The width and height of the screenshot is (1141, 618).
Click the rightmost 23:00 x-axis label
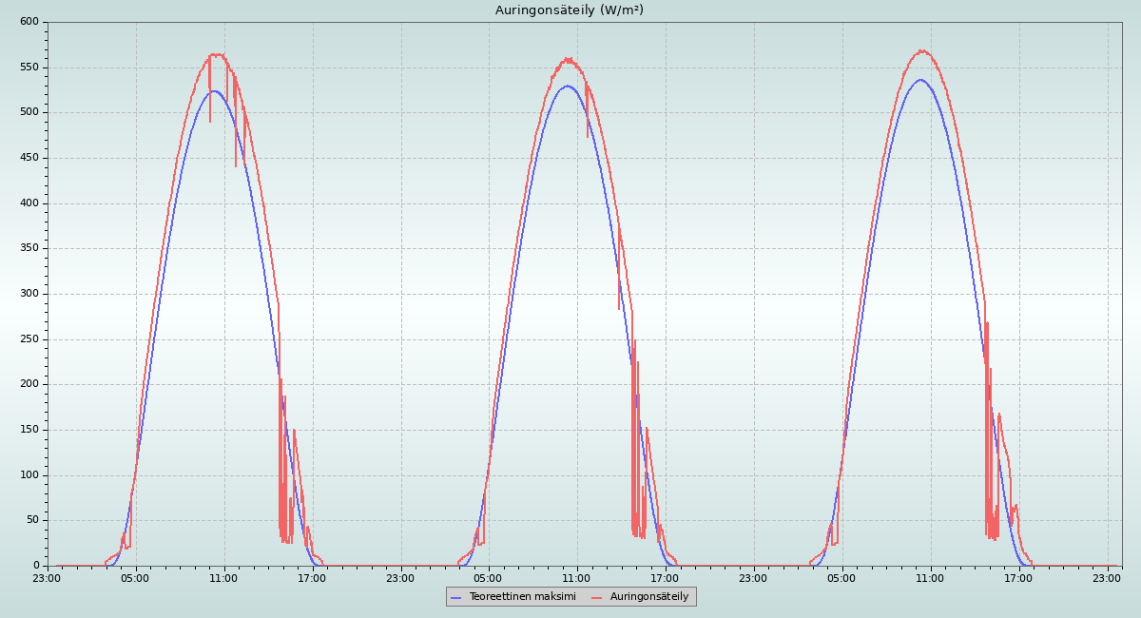pyautogui.click(x=1107, y=578)
